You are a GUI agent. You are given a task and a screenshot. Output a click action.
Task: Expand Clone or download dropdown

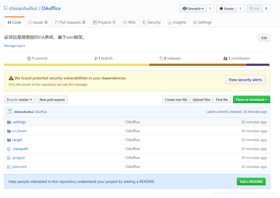pyautogui.click(x=251, y=99)
